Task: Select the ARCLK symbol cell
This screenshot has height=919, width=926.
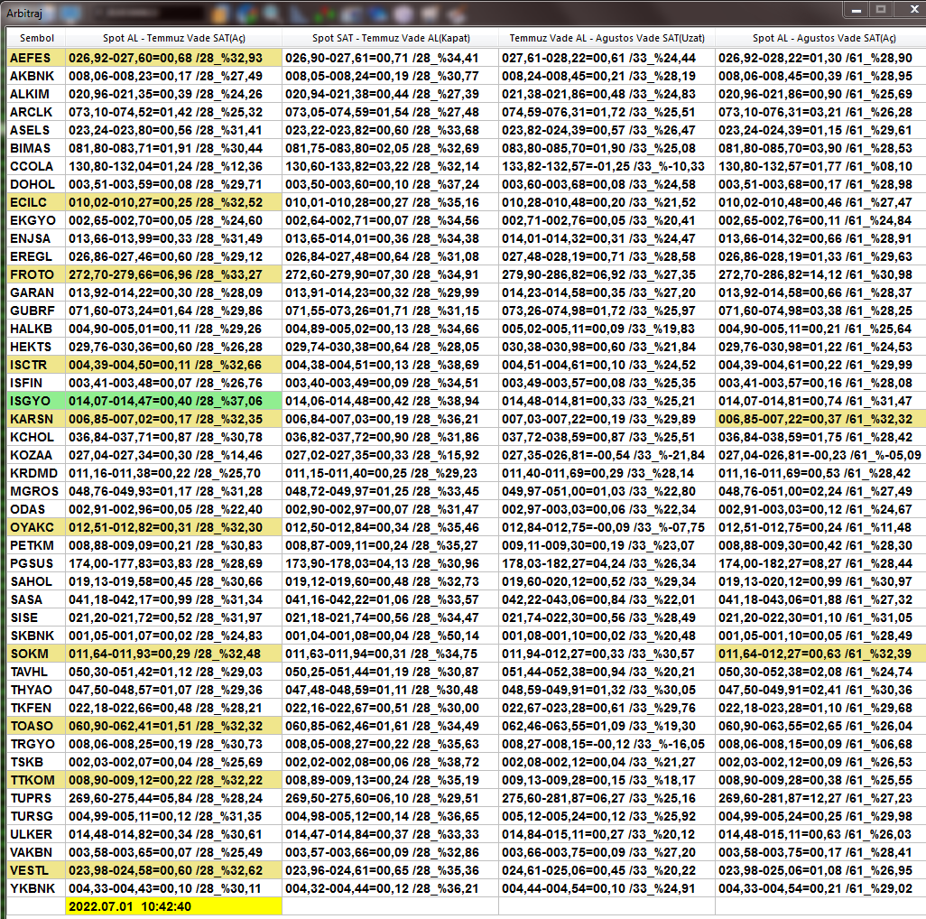Action: [x=36, y=112]
